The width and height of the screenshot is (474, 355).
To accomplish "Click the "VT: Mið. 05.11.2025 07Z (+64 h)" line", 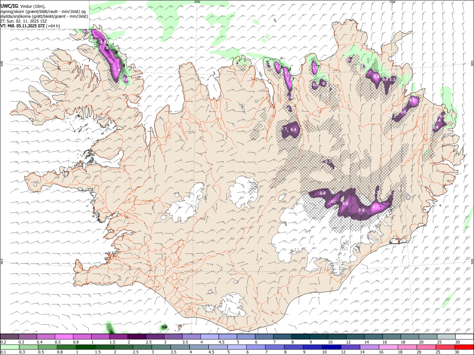I will 30,26.
